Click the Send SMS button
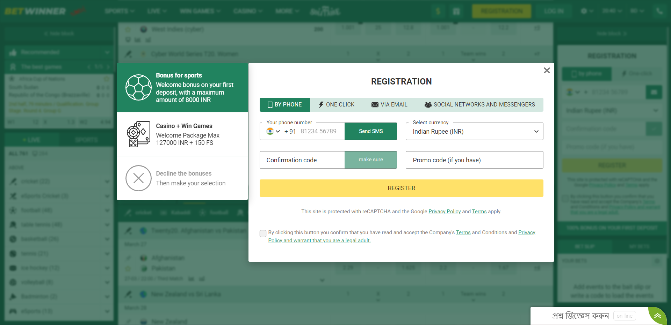Viewport: 671px width, 325px height. (371, 131)
